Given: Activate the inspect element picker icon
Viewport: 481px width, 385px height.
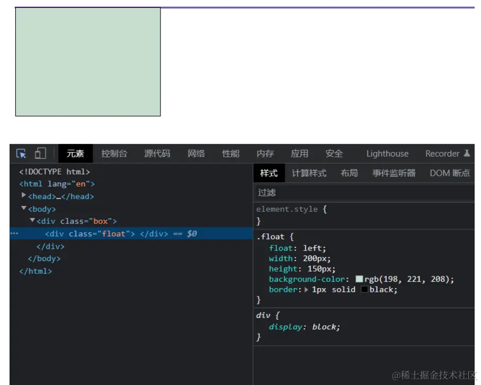Looking at the screenshot, I should click(21, 154).
